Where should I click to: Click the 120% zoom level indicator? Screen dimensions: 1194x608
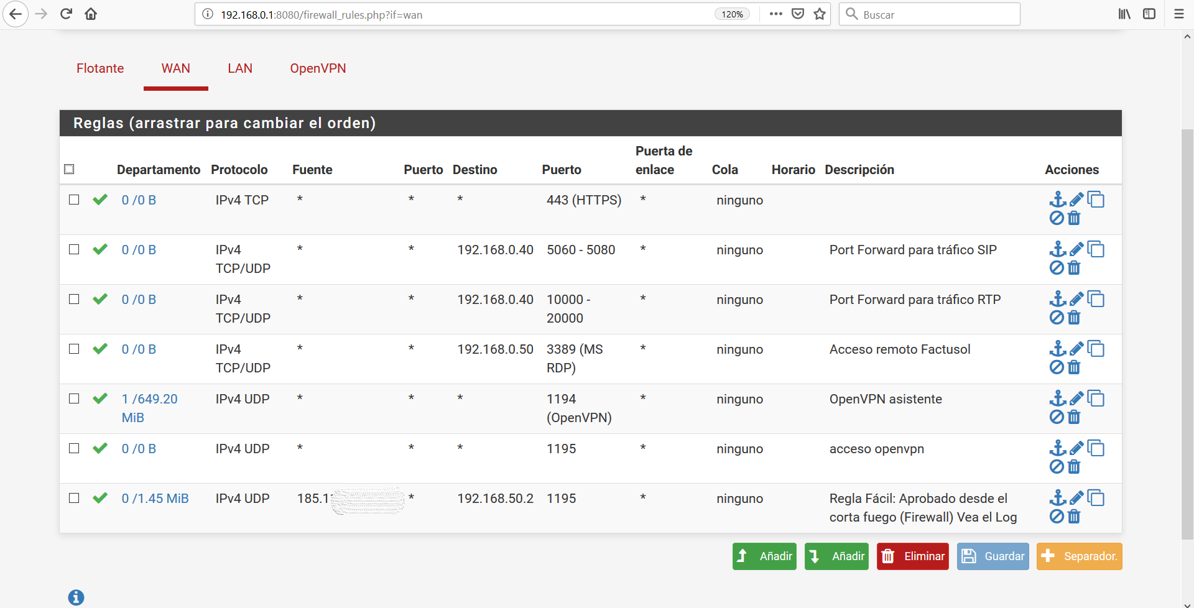tap(732, 14)
